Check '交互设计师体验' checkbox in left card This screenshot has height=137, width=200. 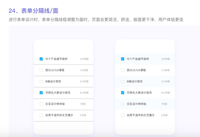pyautogui.click(x=41, y=104)
